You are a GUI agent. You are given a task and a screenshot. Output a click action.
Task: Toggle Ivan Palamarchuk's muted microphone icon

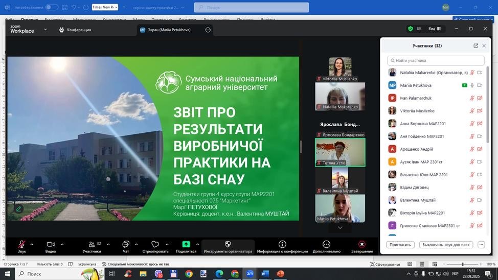(472, 98)
